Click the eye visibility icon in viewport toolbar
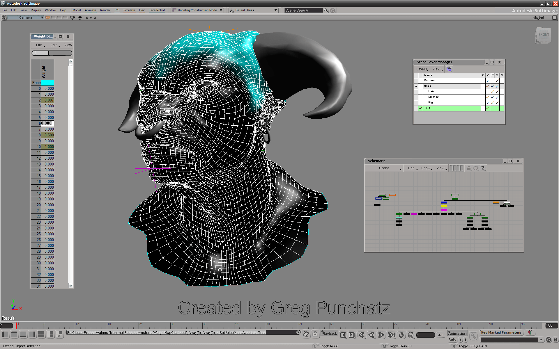Screen dimensions: 559x349 [80, 18]
